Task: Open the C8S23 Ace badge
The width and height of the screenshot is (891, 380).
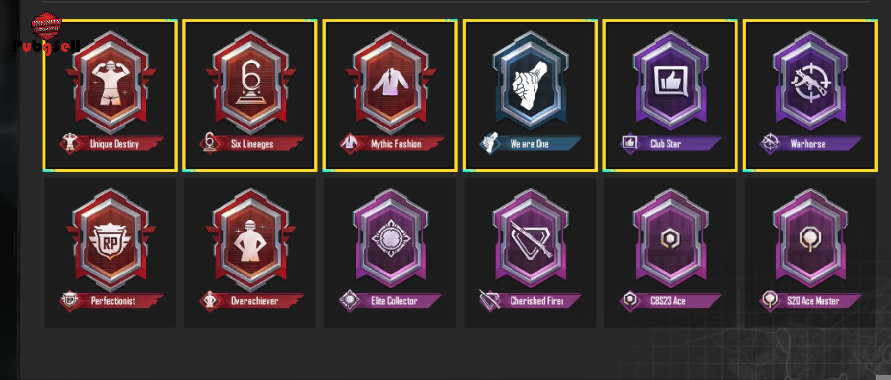Action: (670, 253)
